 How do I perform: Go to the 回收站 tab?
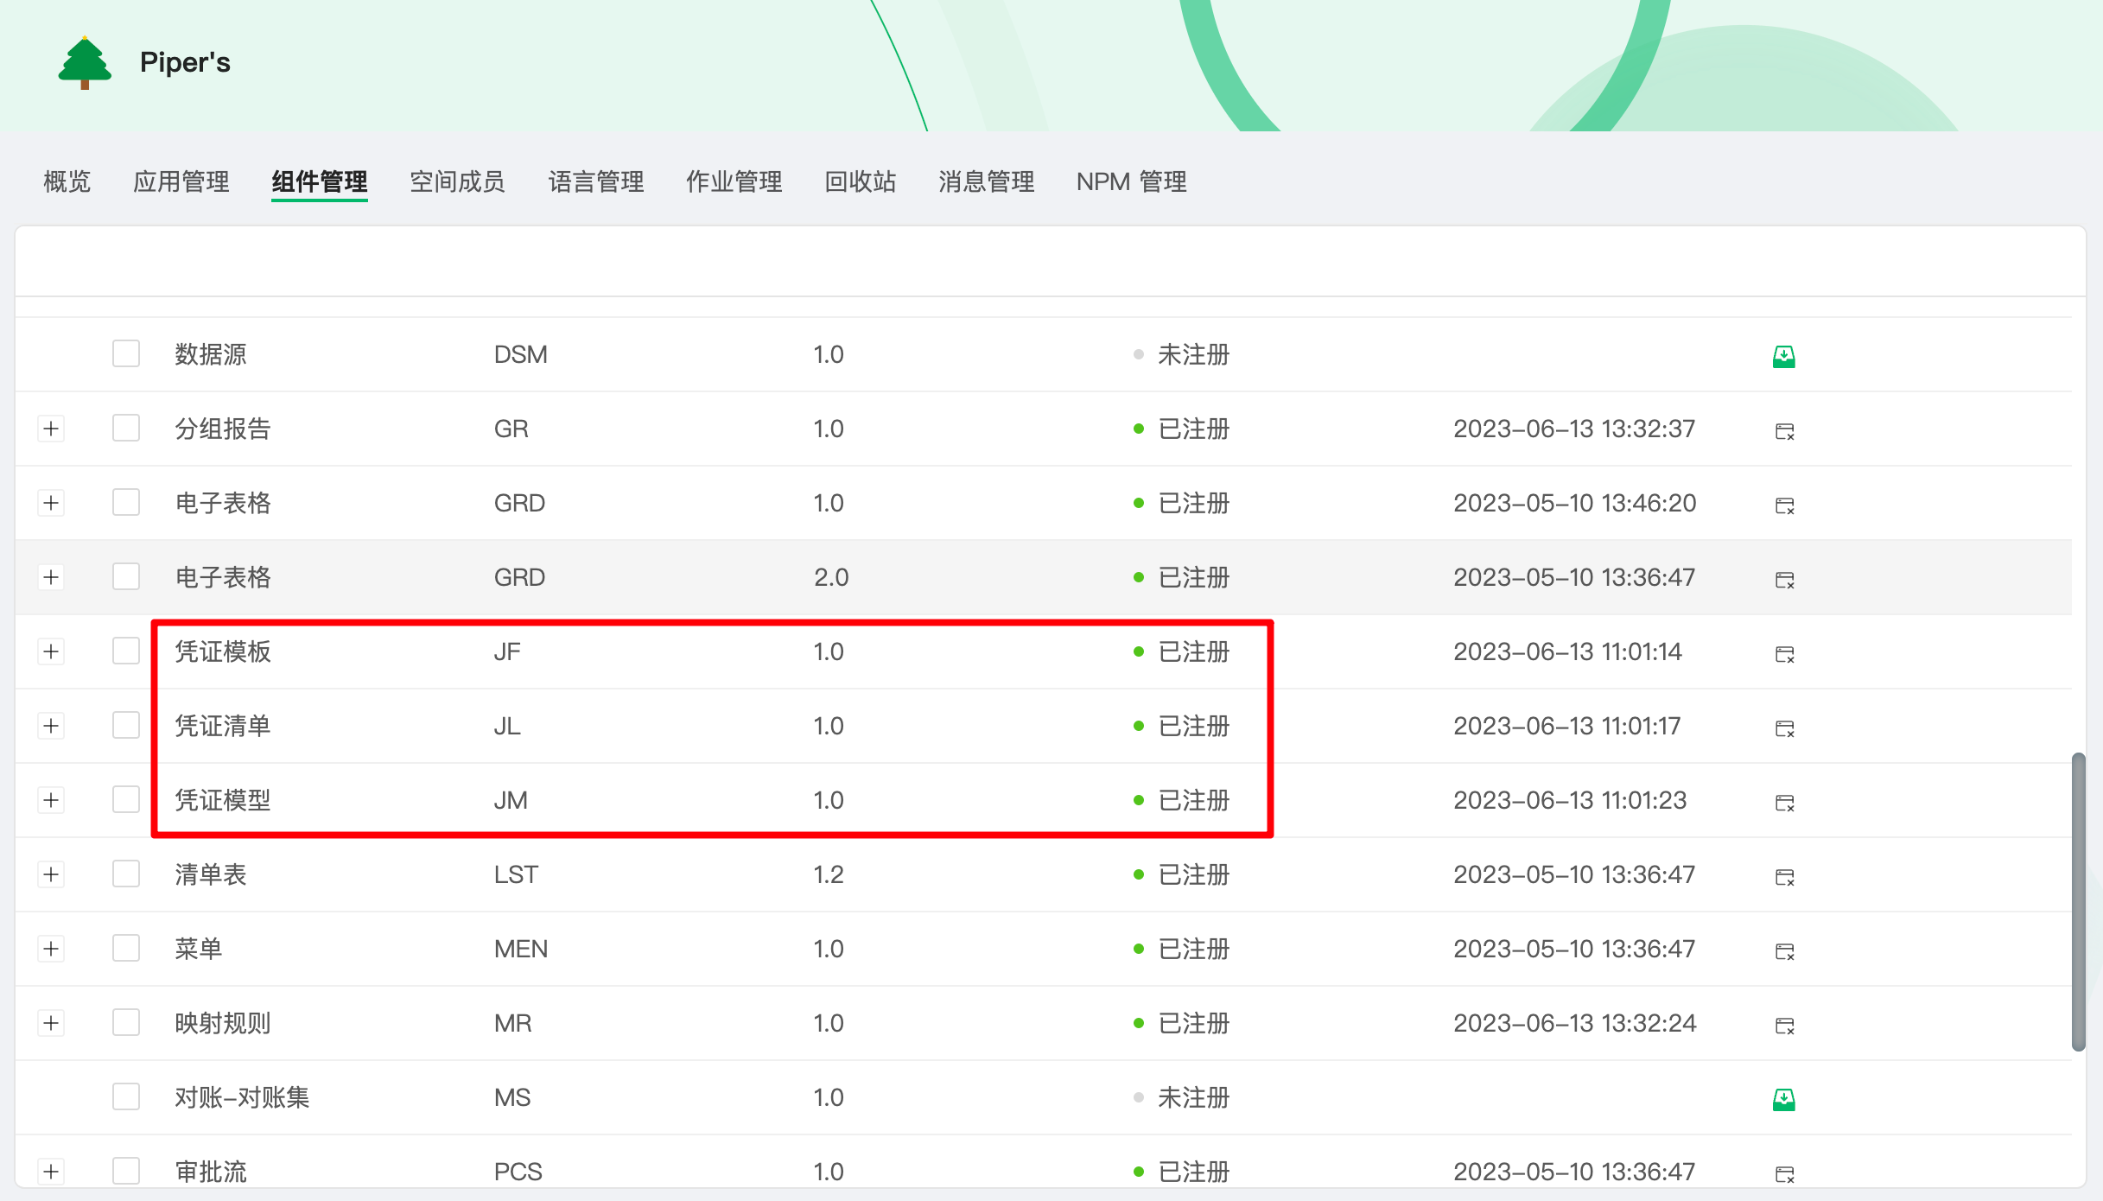[860, 181]
